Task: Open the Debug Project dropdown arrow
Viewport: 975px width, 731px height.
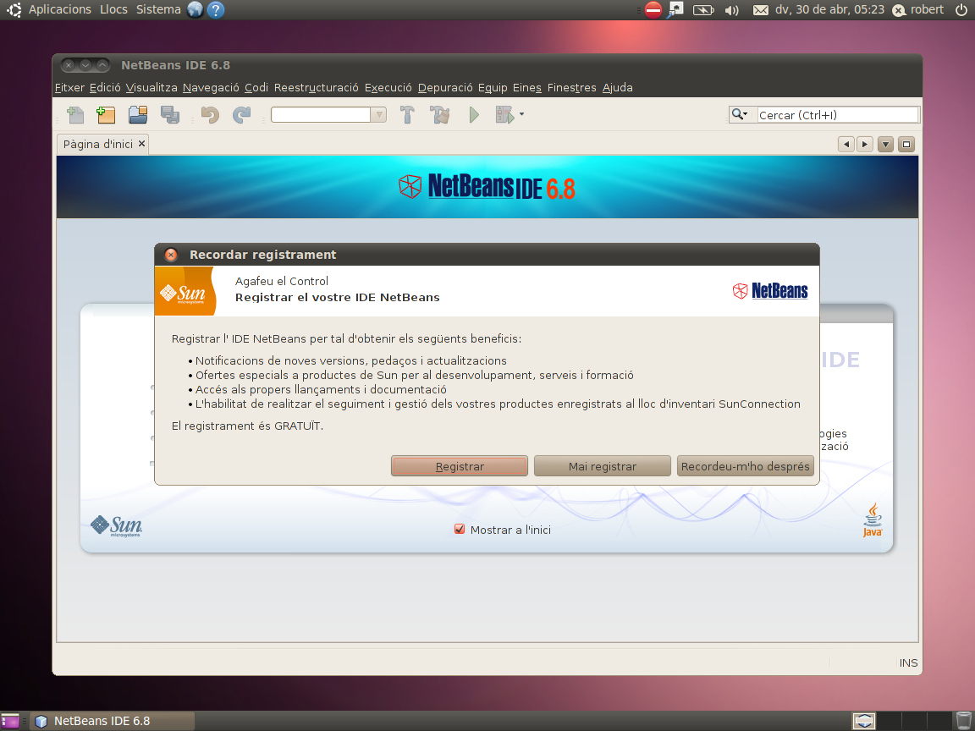Action: tap(521, 114)
